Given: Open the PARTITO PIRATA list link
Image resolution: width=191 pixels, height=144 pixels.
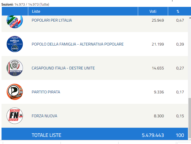Looking at the screenshot, I should [x=46, y=92].
